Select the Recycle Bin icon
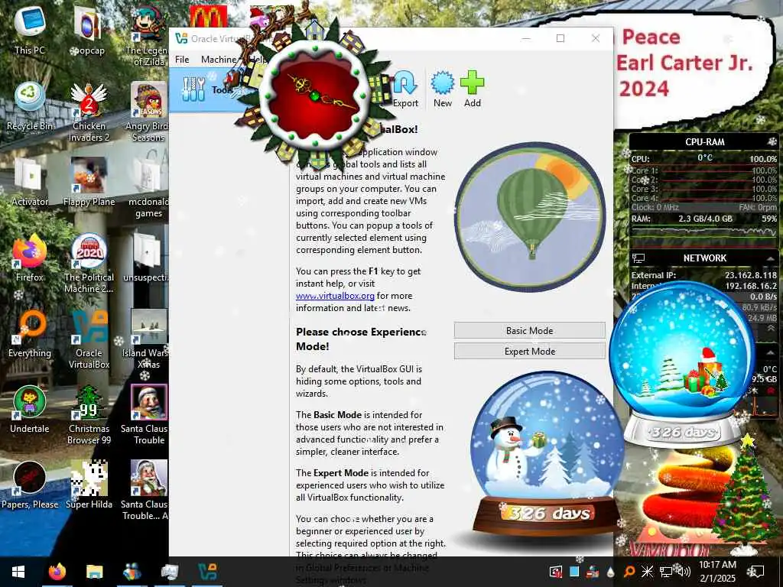This screenshot has width=783, height=587. click(x=30, y=105)
